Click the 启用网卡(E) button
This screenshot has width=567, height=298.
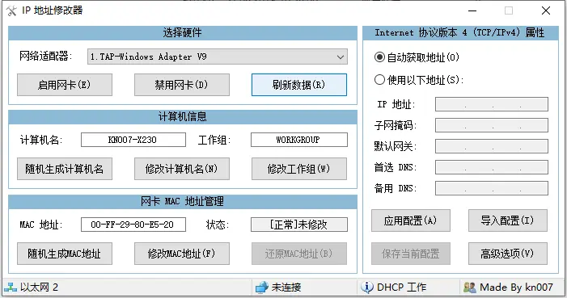tap(65, 85)
